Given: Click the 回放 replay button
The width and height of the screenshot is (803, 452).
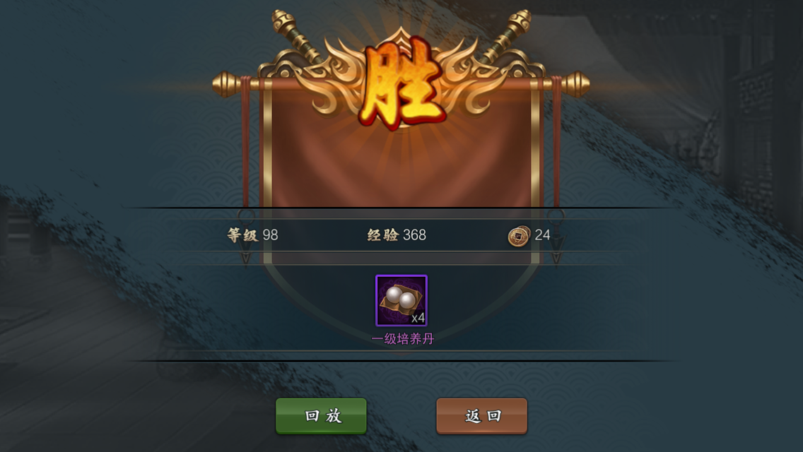Looking at the screenshot, I should (321, 416).
